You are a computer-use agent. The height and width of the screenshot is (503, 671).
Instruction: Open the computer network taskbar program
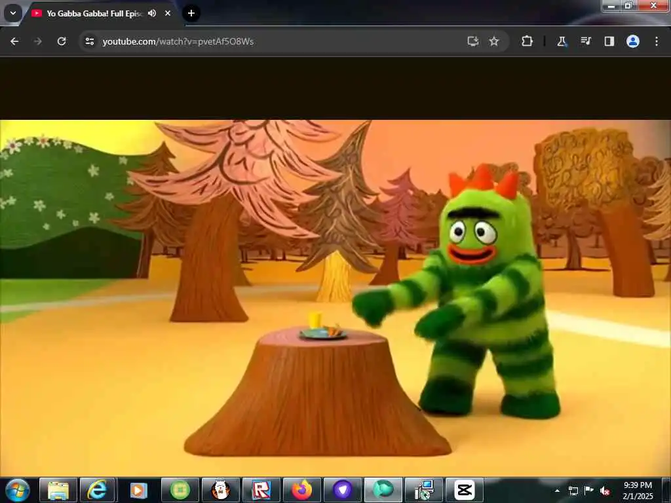pyautogui.click(x=424, y=490)
